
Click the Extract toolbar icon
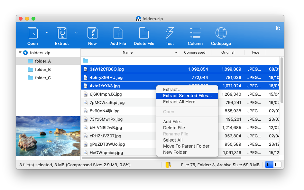pos(62,33)
